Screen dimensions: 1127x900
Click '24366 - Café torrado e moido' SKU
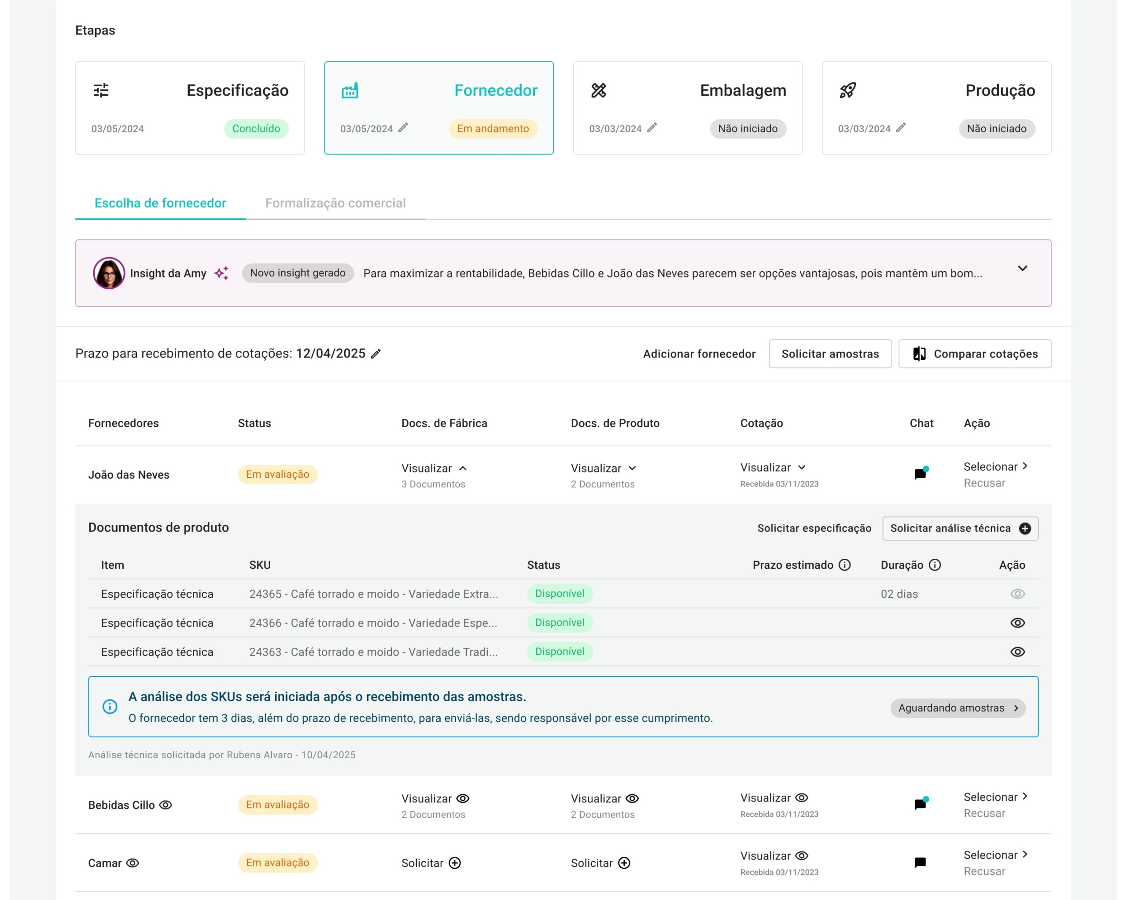click(x=373, y=623)
